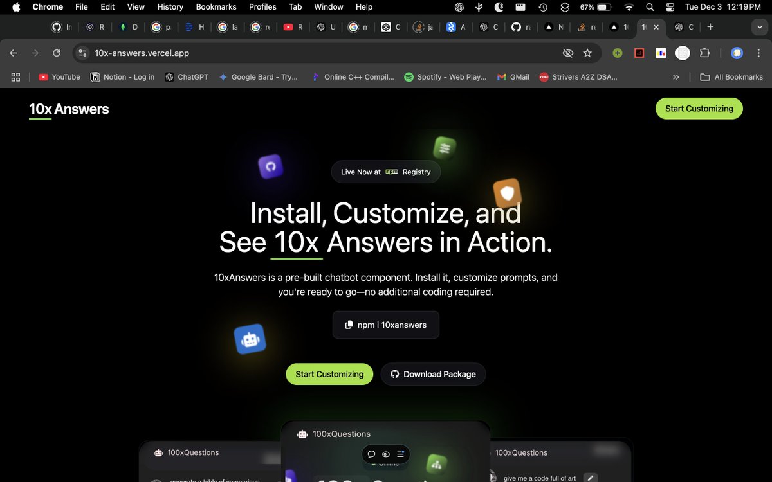
Task: Switch to the MongoDB leaf tab labeled D
Action: coord(128,27)
